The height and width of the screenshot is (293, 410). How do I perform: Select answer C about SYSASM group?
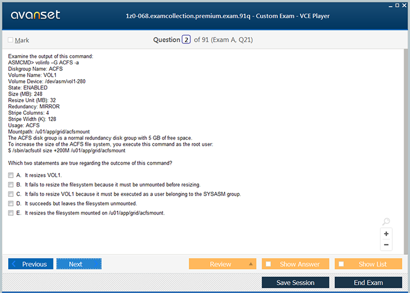click(x=11, y=194)
